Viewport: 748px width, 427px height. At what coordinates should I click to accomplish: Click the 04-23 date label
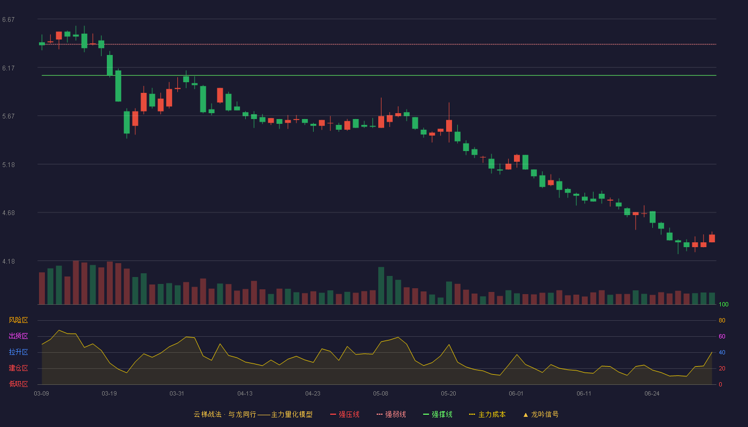(x=313, y=393)
